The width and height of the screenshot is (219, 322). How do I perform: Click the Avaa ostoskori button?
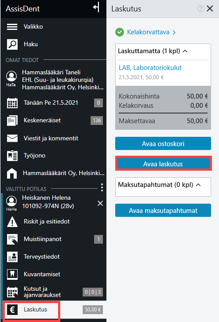pyautogui.click(x=163, y=143)
